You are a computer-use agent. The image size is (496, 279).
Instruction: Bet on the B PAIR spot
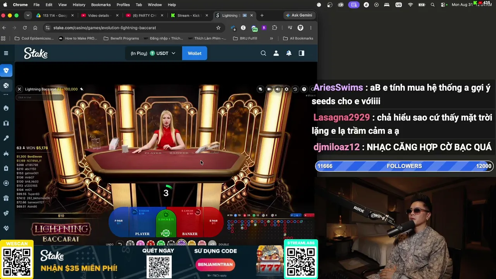coord(214,222)
